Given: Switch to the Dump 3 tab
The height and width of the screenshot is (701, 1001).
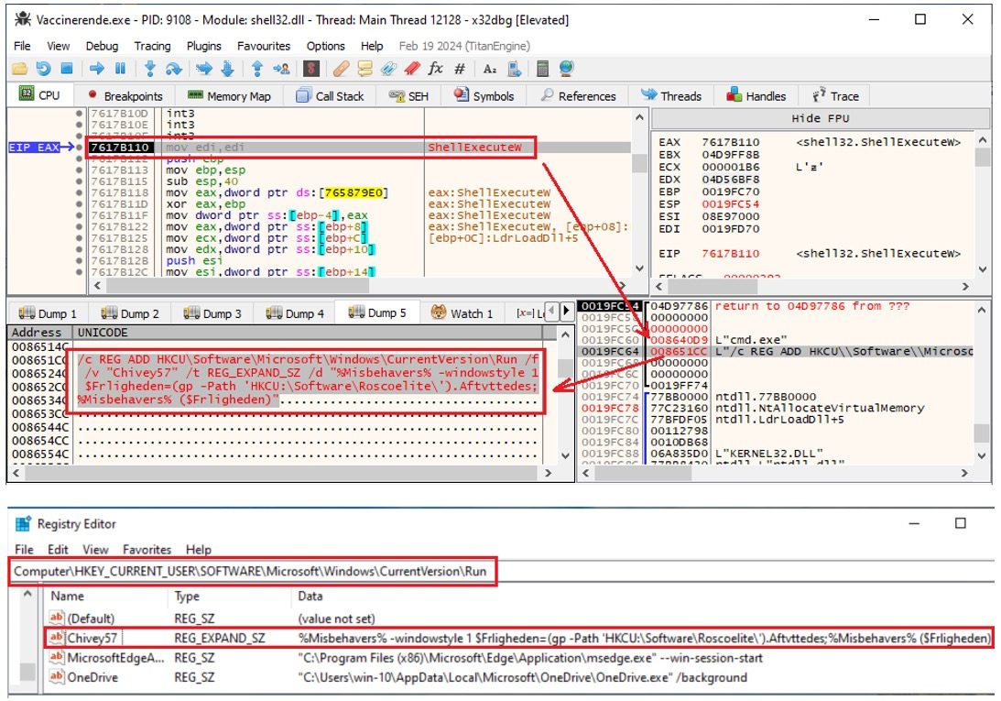Looking at the screenshot, I should click(x=213, y=313).
